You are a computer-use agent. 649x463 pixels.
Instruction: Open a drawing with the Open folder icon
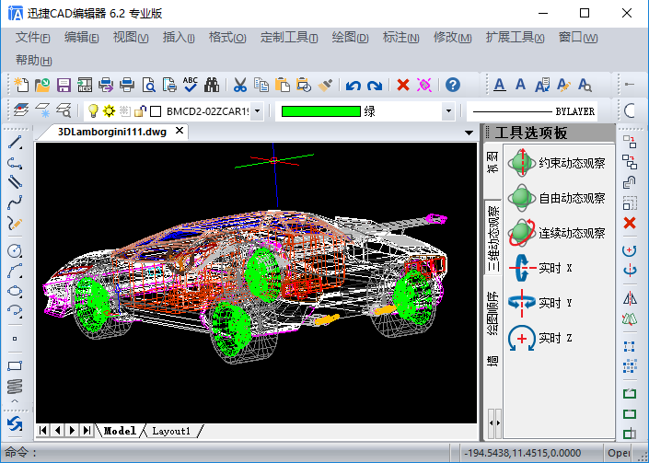[42, 85]
